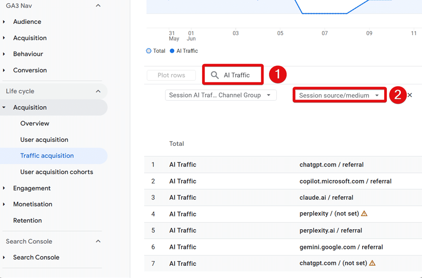This screenshot has width=422, height=278.
Task: Open the Conversion menu item
Action: point(30,70)
